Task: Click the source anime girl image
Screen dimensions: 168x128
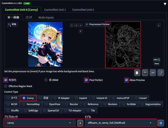Action: 45,44
